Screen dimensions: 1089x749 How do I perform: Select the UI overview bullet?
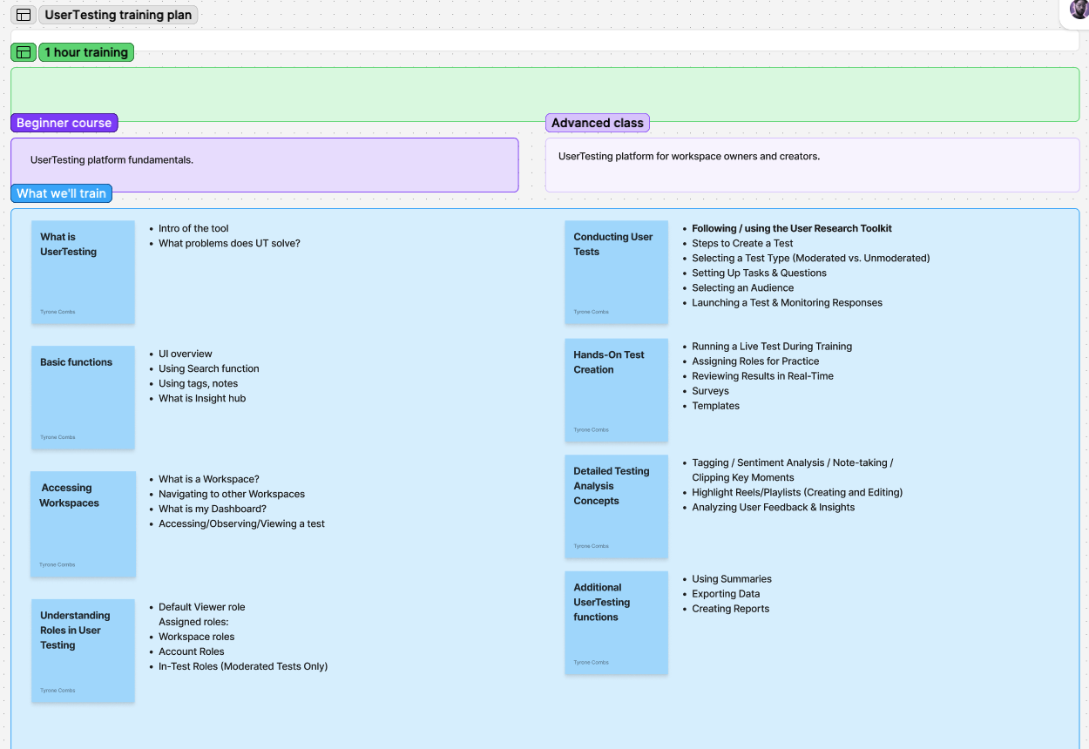186,354
